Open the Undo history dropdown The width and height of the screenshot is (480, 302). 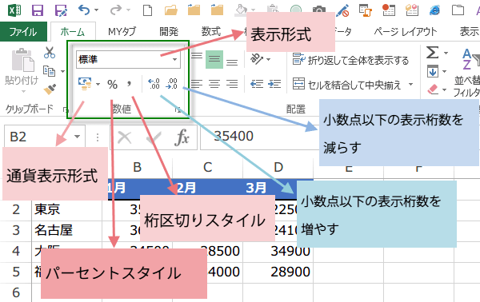97,10
